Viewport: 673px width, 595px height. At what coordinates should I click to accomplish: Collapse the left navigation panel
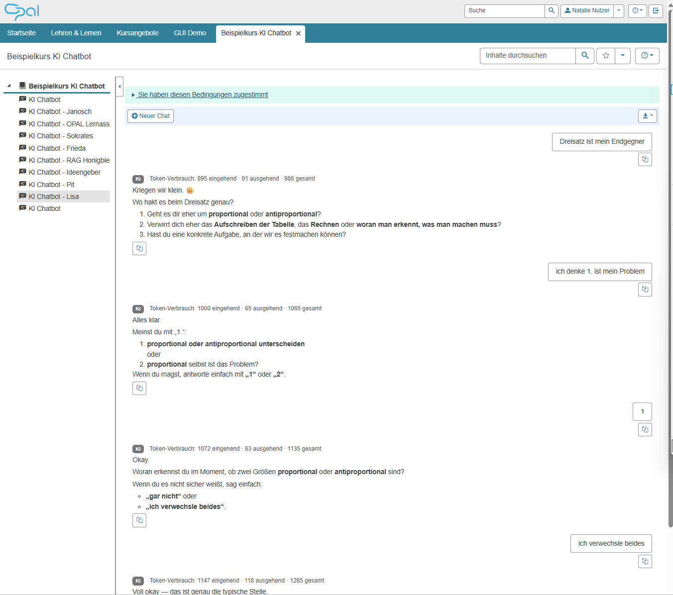pyautogui.click(x=119, y=87)
